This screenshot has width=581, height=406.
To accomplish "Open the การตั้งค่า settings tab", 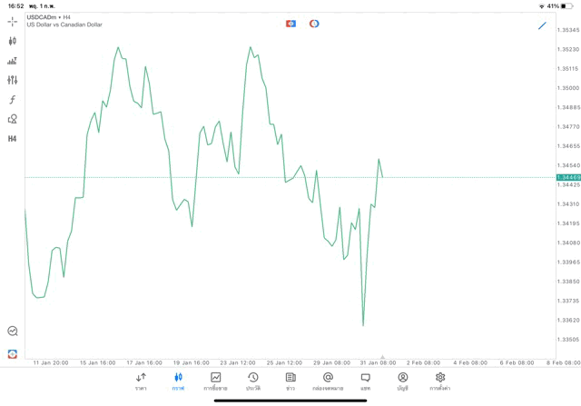I will 440,381.
